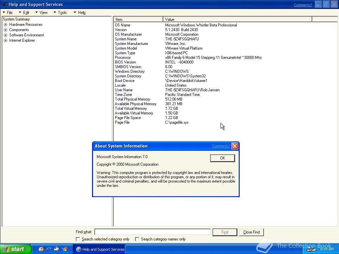The width and height of the screenshot is (339, 254).
Task: Select the Total Virtual Memory row
Action: point(146,108)
